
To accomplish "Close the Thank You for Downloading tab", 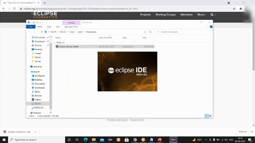I will click(39, 3).
